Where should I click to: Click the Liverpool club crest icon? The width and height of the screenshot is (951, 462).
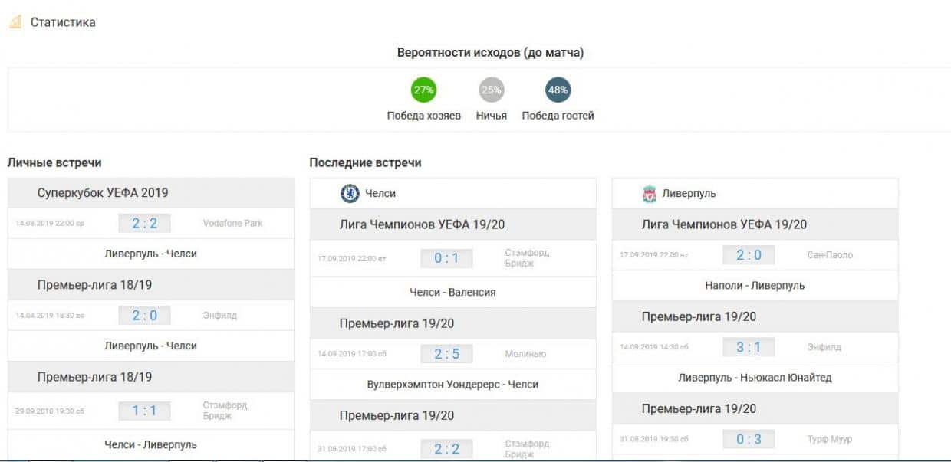(650, 193)
